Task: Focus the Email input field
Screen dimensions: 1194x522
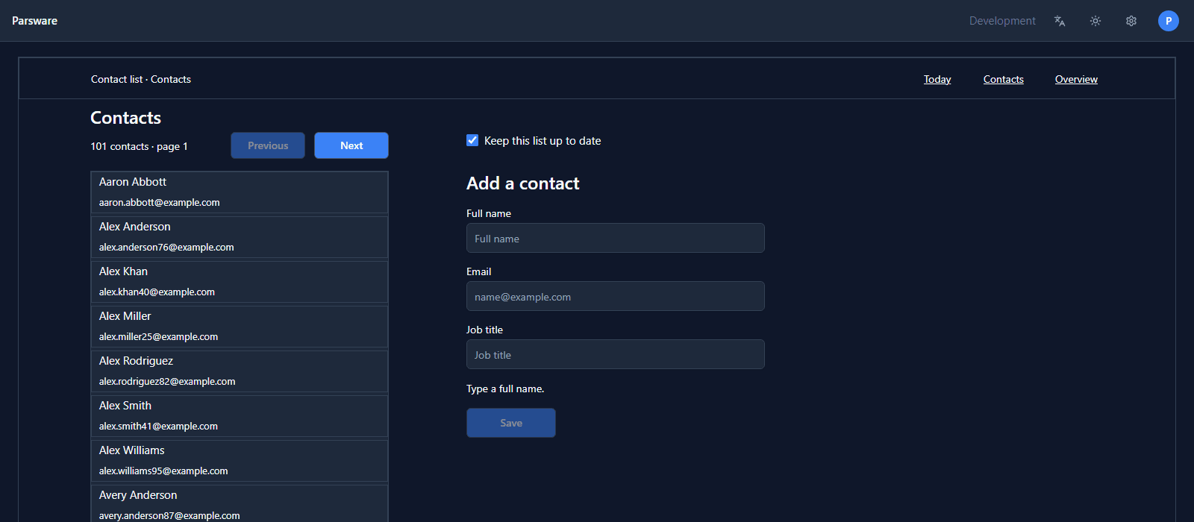Action: (616, 296)
